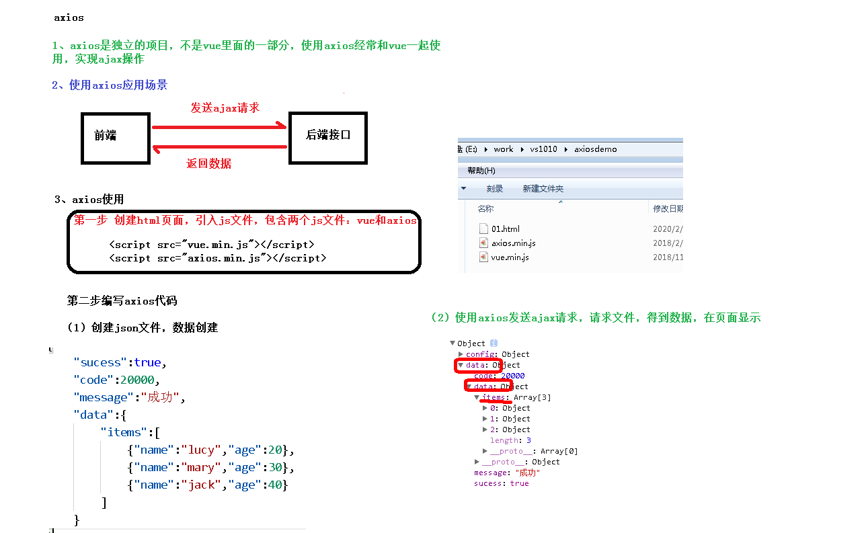Click the lucy age 20 JSON entry
The height and width of the screenshot is (533, 866).
coord(210,450)
